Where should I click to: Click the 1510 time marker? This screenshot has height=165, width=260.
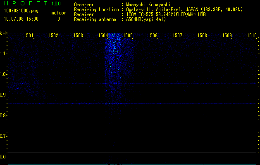[252, 35]
